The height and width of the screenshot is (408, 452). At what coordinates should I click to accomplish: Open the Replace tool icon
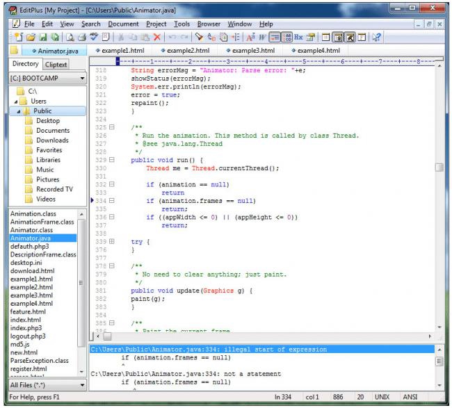[x=211, y=37]
